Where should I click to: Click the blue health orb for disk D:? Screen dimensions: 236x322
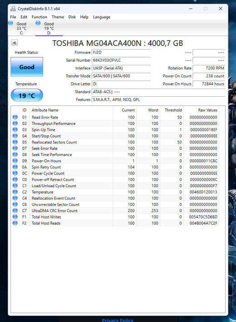point(38,23)
